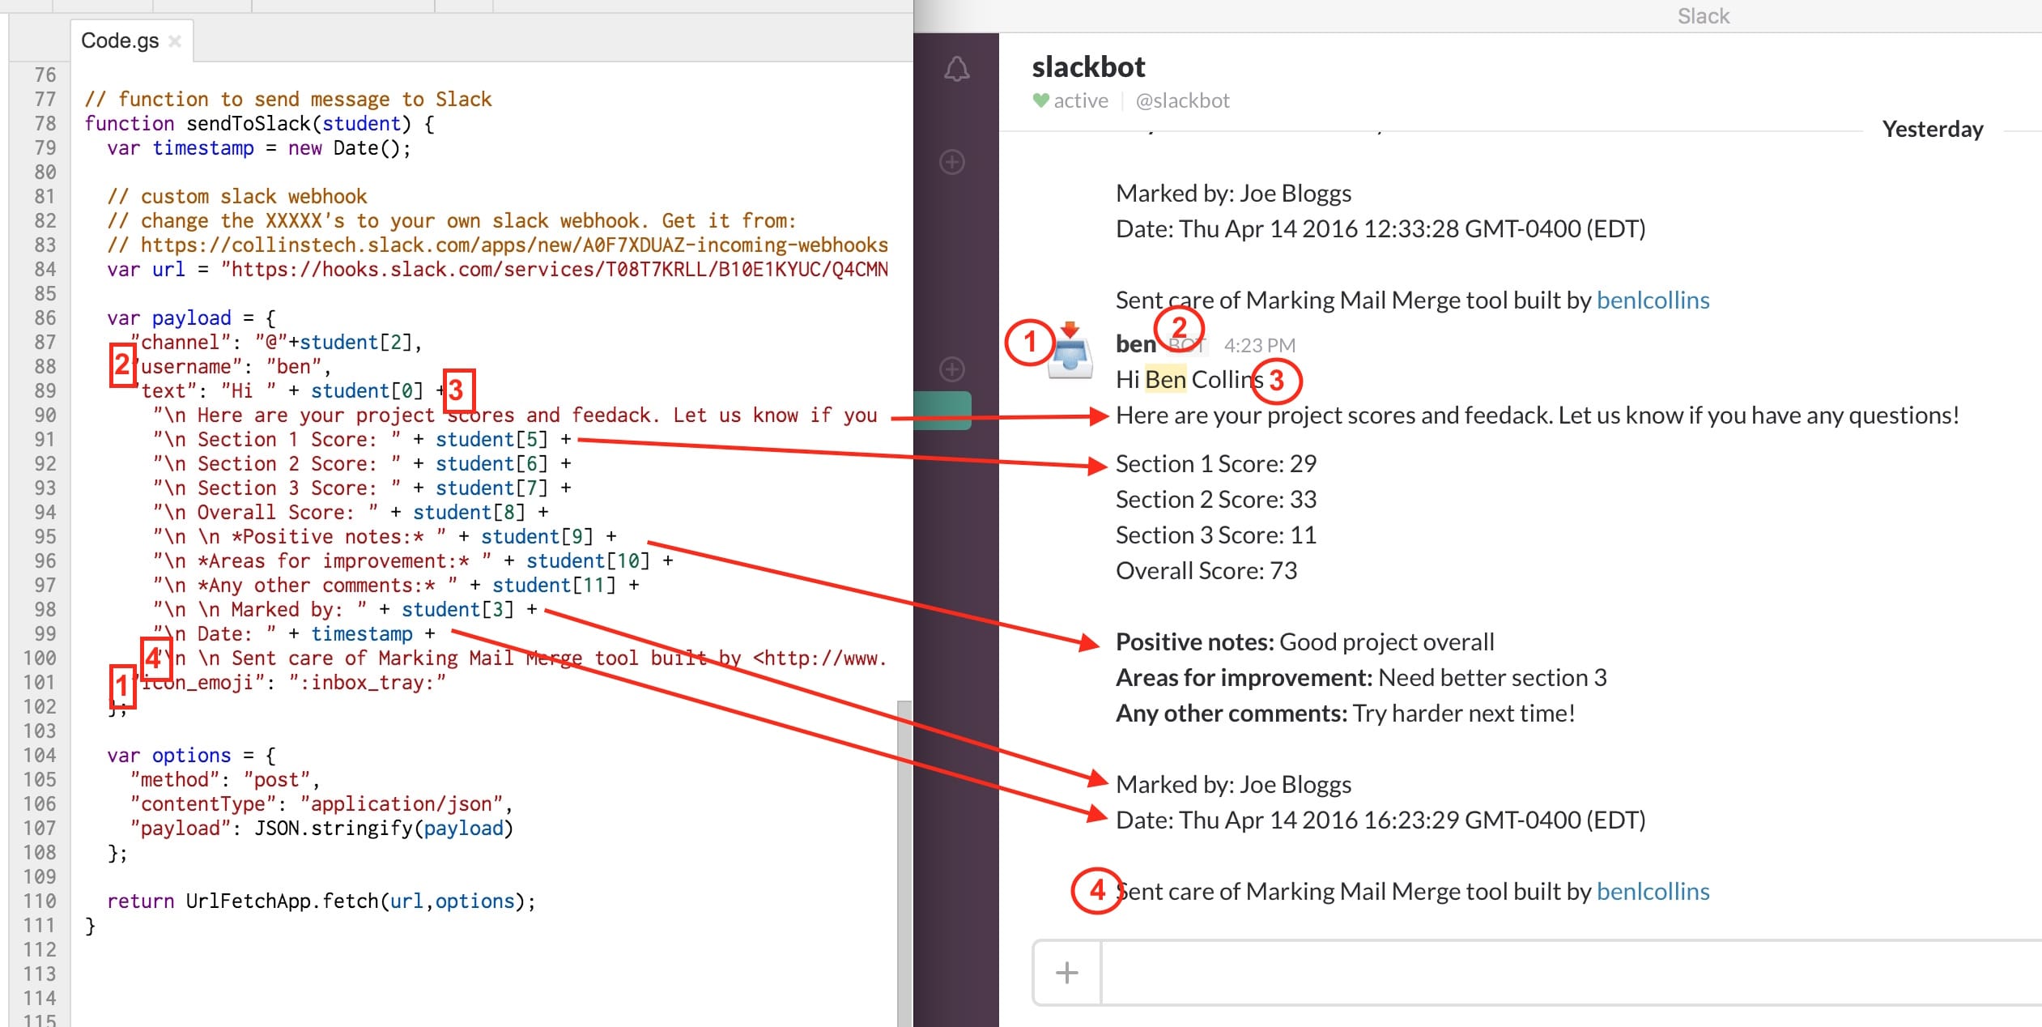Select the active green channel in Slack sidebar
Viewport: 2042px width, 1027px height.
pos(942,410)
